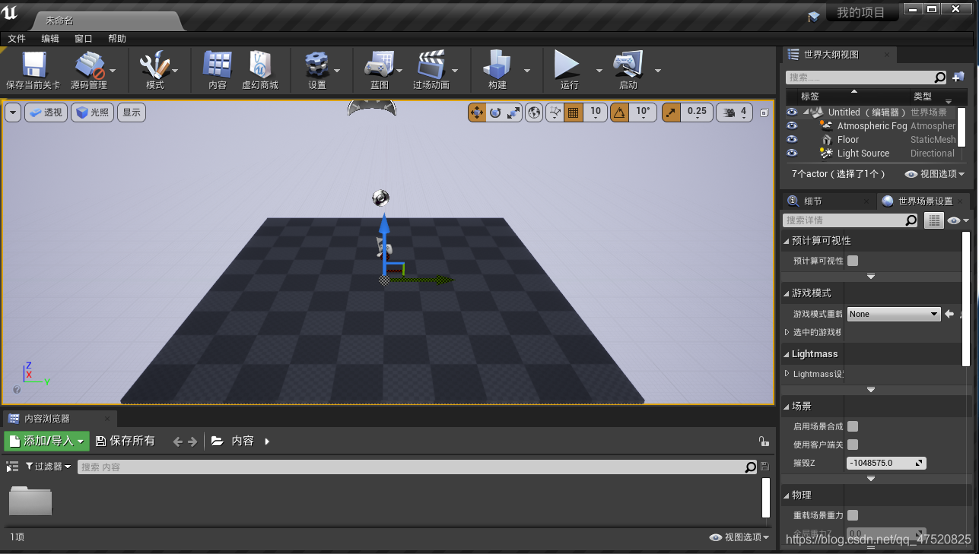Open Unreal Marketplace (虚幻商城) icon

tap(260, 65)
